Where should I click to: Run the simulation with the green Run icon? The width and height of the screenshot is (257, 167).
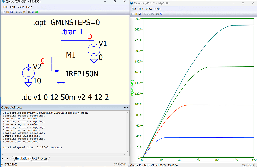pyautogui.click(x=37, y=12)
